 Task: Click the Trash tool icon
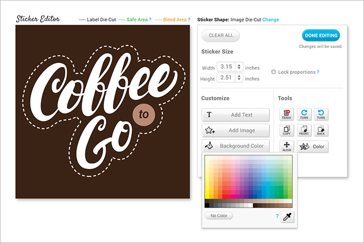pyautogui.click(x=286, y=114)
